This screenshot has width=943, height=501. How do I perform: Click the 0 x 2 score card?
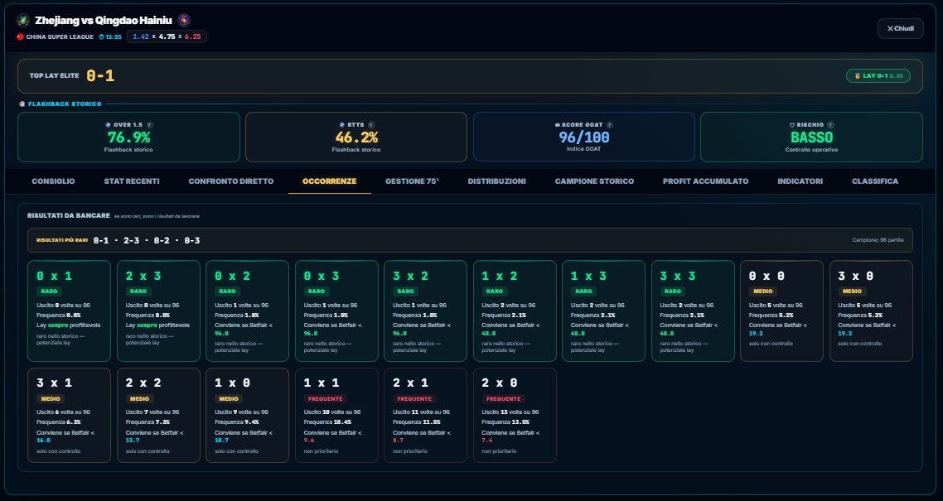click(247, 311)
